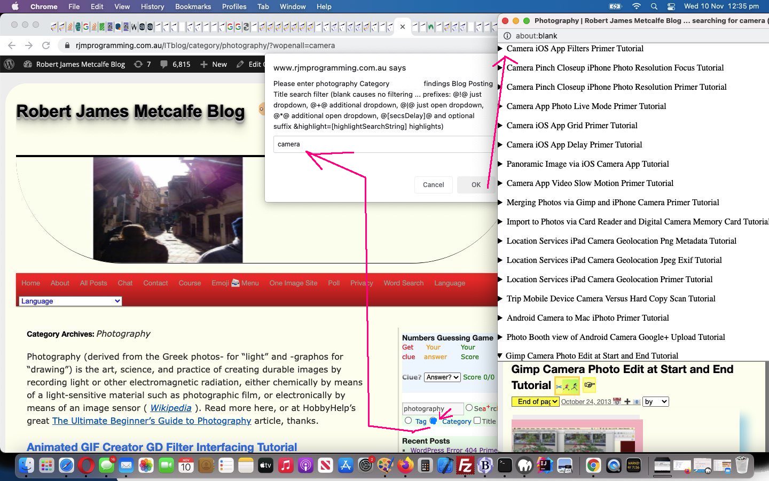Click the WordPress logo in admin bar
This screenshot has width=769, height=481.
tap(9, 64)
